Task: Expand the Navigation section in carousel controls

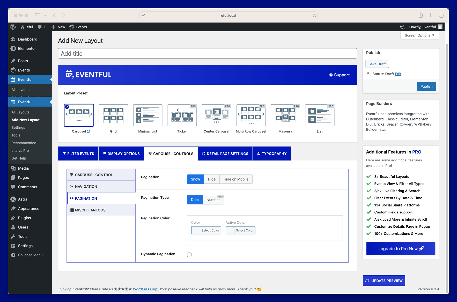Action: point(101,186)
